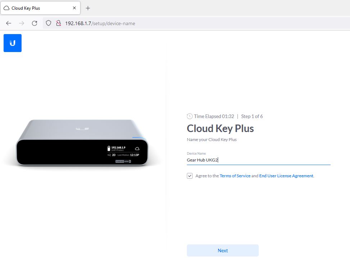Click the Time Elapsed clock icon
This screenshot has height=258, width=350.
point(189,116)
